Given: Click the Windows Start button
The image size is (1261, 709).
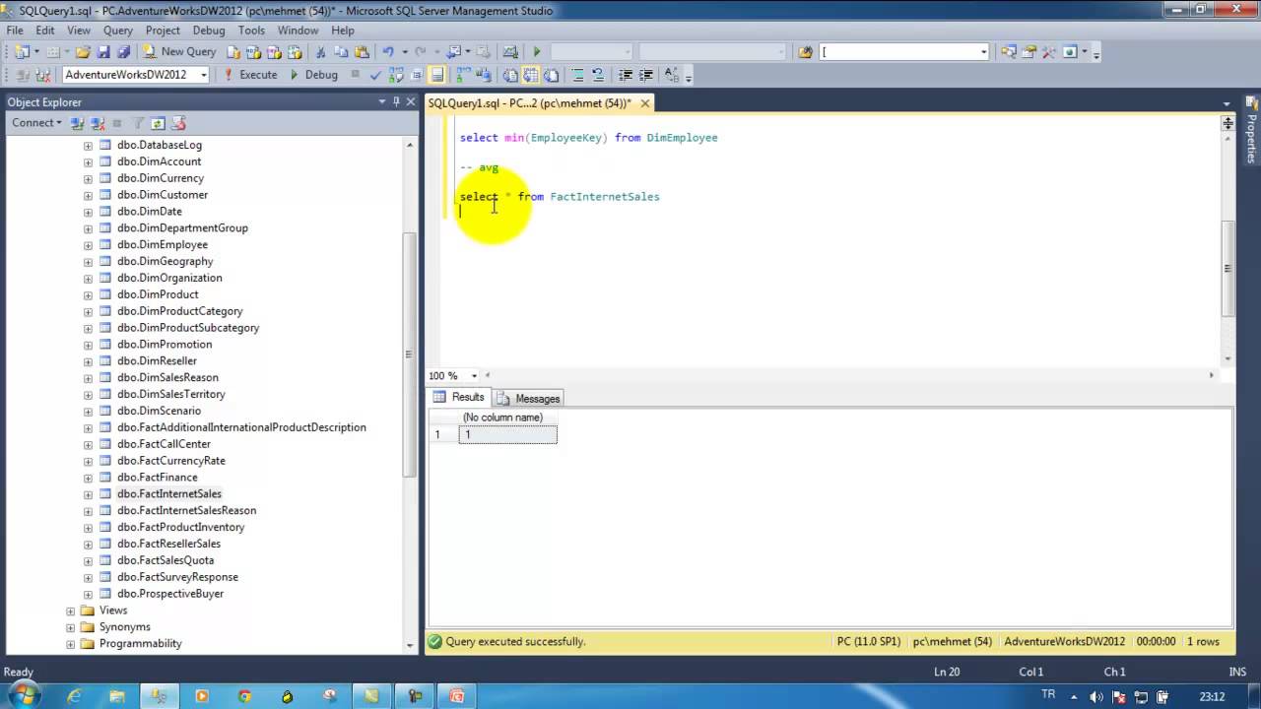Looking at the screenshot, I should click(24, 695).
